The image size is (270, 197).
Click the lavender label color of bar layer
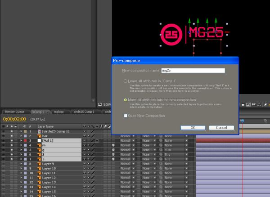pos(25,136)
